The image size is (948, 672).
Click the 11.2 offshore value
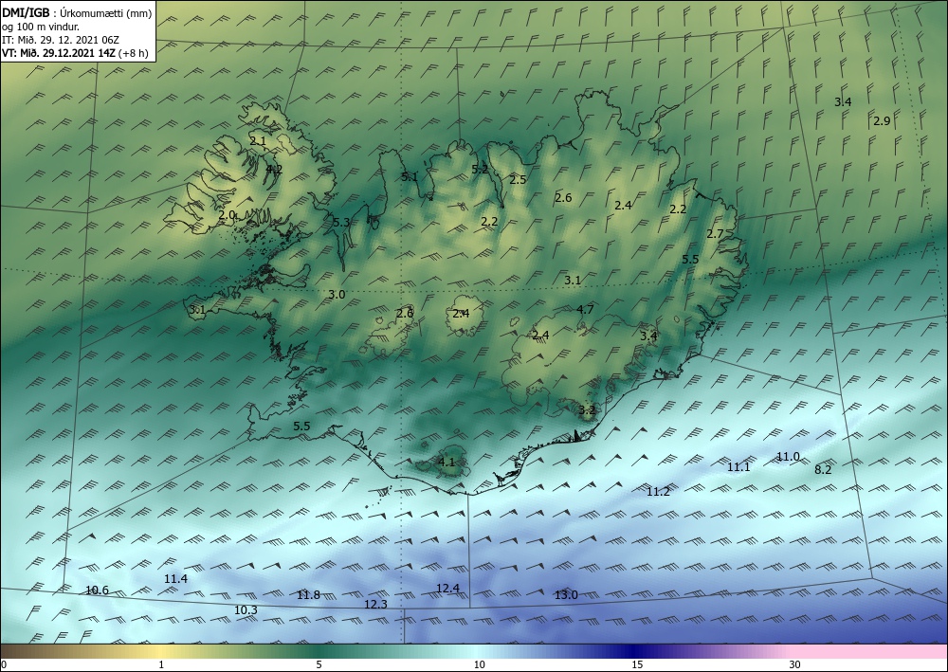[x=659, y=492]
